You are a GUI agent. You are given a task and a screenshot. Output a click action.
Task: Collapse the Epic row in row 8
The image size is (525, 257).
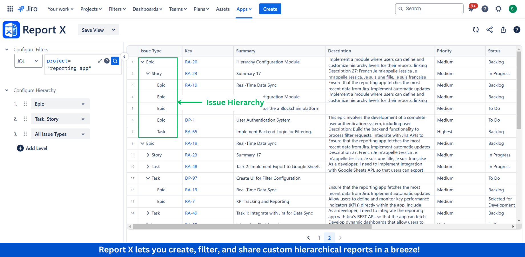click(142, 143)
